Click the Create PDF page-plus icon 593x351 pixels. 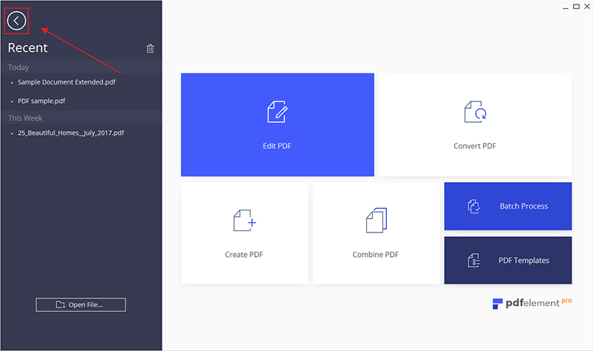(245, 220)
